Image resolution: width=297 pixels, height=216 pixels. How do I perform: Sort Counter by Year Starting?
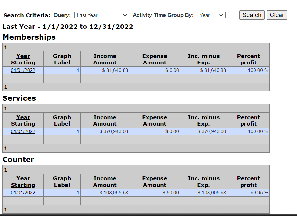23,182
